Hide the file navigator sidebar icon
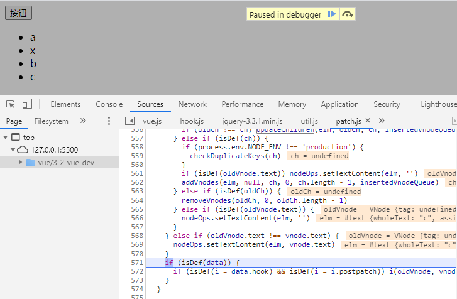 [x=129, y=121]
